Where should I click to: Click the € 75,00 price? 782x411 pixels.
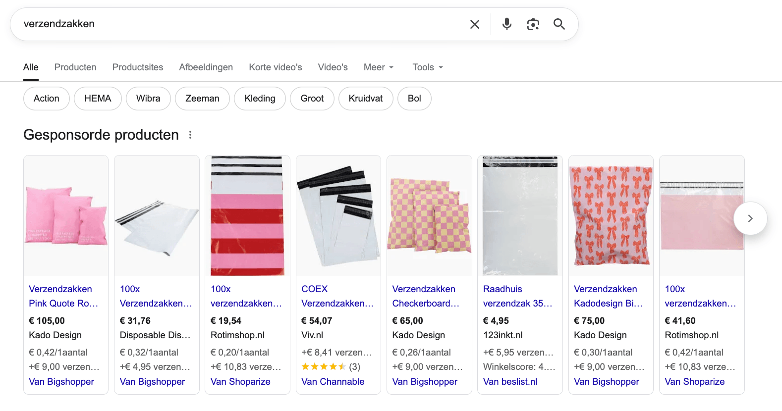click(589, 321)
